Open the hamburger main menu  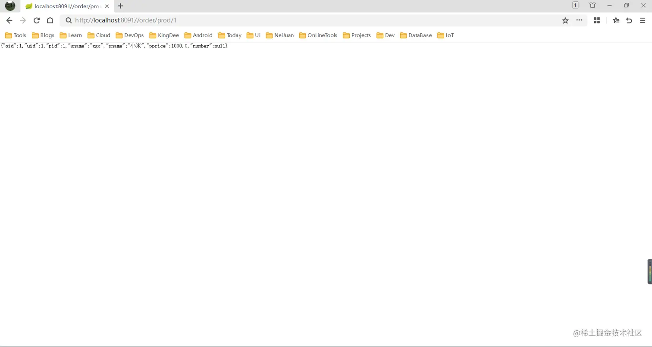coord(643,20)
